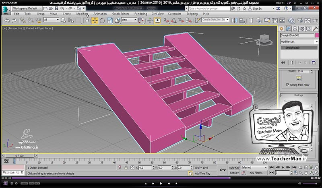Open Help dropdown arrow beside question mark
322x188 pixels.
291,8
